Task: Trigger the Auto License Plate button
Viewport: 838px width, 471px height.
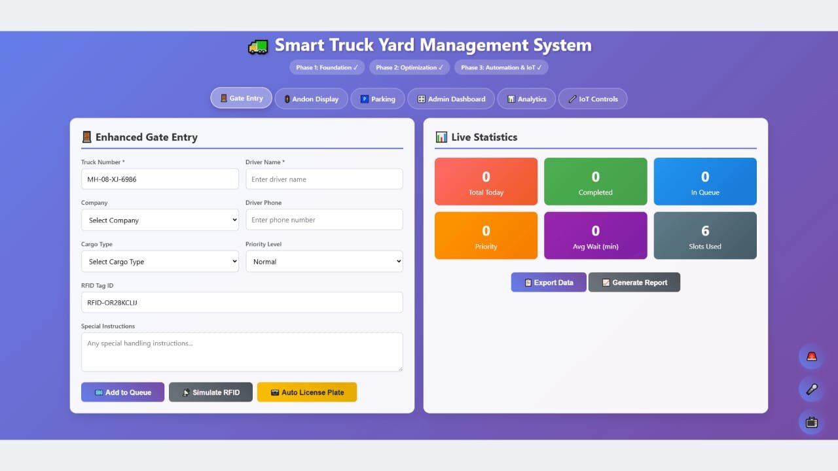Action: tap(306, 392)
